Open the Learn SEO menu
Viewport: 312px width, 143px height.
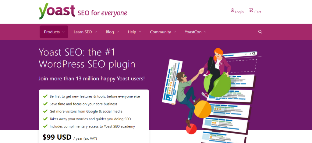click(x=85, y=32)
